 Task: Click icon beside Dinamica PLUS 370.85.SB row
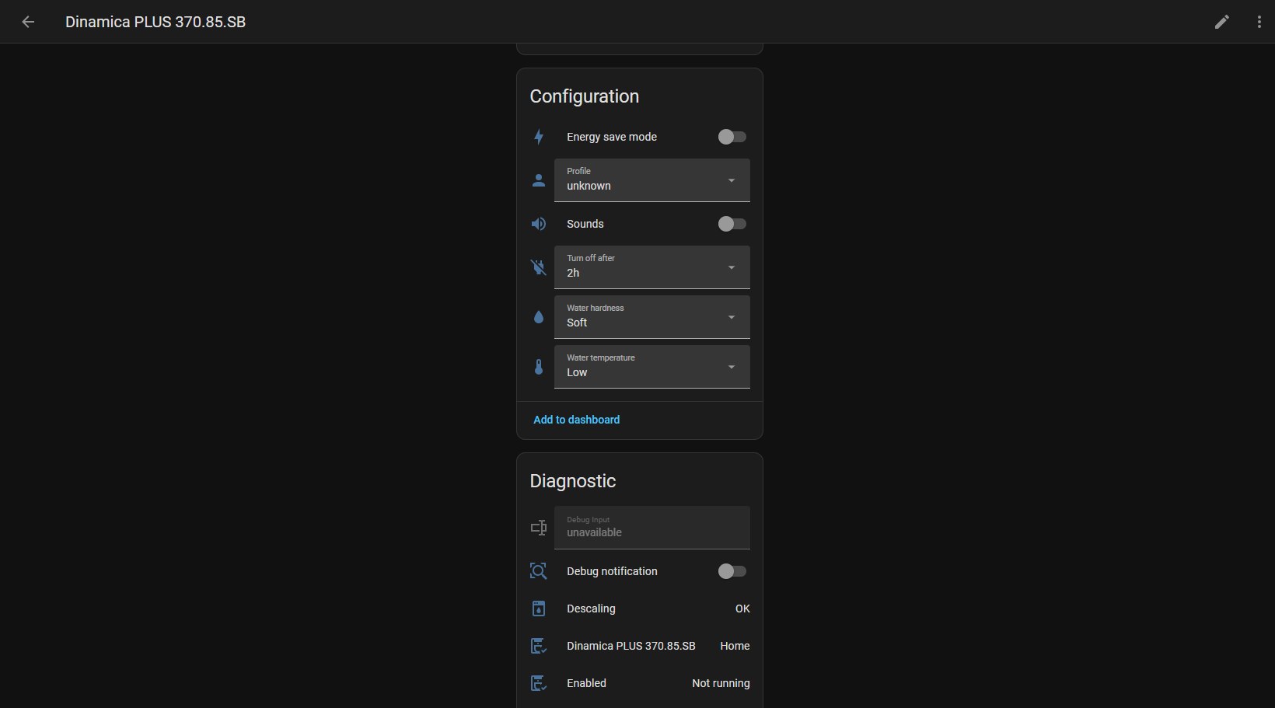(x=539, y=646)
